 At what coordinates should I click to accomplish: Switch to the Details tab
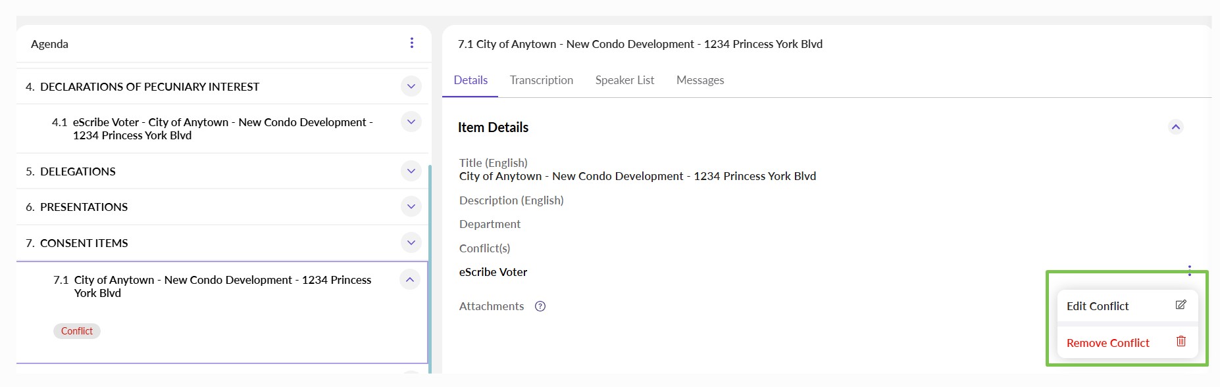[470, 80]
